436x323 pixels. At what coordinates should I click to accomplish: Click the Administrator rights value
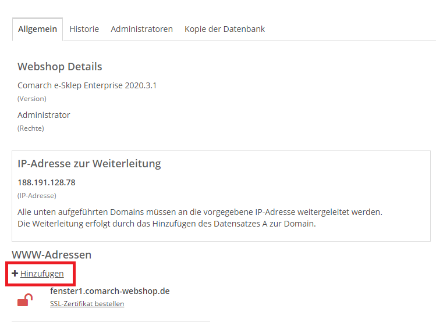(x=44, y=115)
